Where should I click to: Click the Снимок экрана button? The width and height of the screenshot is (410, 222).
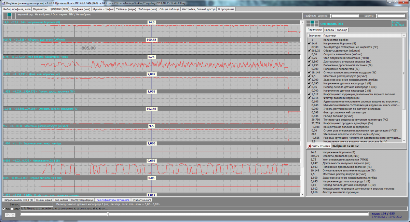point(43,200)
